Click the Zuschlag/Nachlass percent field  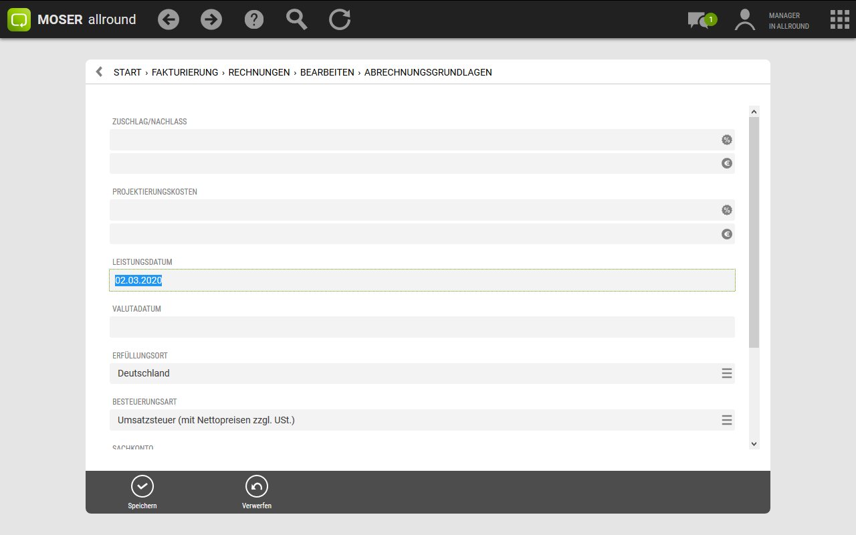tap(415, 140)
